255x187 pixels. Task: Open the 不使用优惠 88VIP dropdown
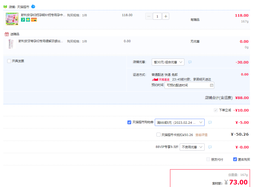(x=192, y=147)
